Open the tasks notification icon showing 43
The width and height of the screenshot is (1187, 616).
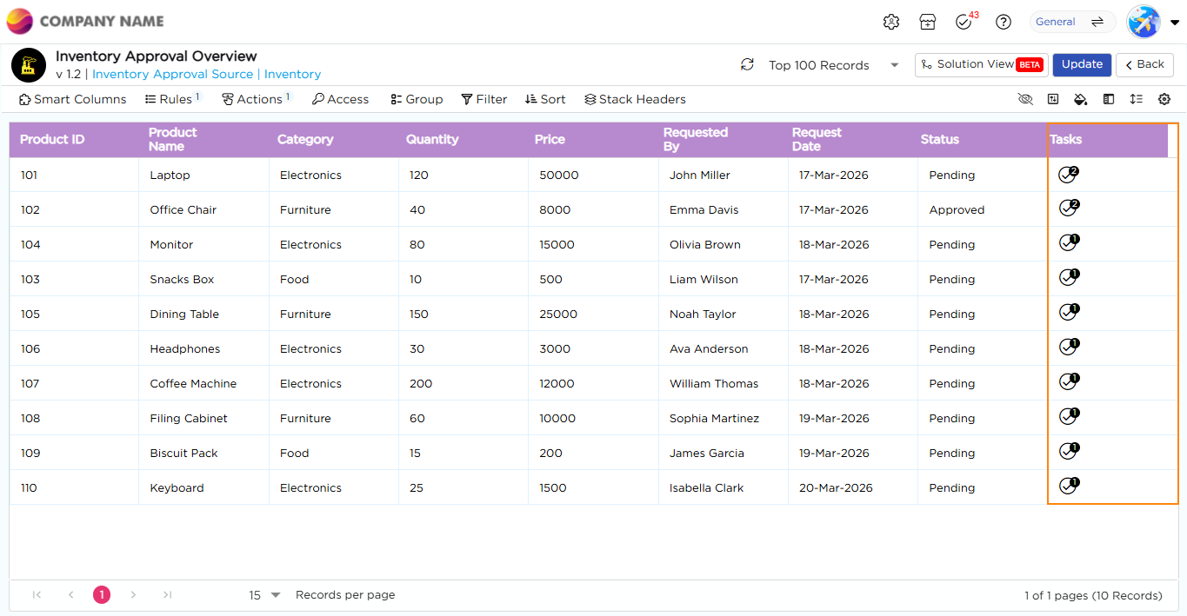pyautogui.click(x=964, y=23)
